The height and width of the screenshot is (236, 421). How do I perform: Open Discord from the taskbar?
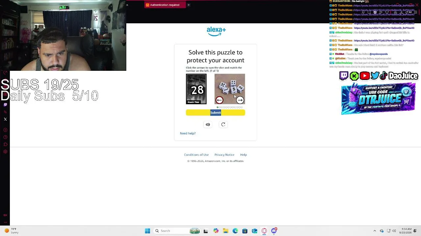pos(274,231)
